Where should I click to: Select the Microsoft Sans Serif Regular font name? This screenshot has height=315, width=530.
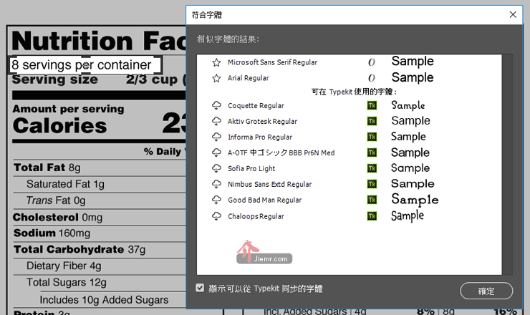coord(272,62)
